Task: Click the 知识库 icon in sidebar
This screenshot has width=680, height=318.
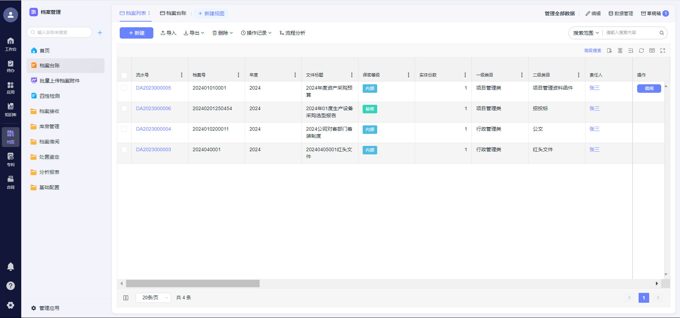Action: 11,109
